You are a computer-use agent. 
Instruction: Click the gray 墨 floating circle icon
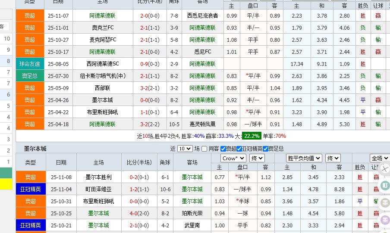click(385, 203)
